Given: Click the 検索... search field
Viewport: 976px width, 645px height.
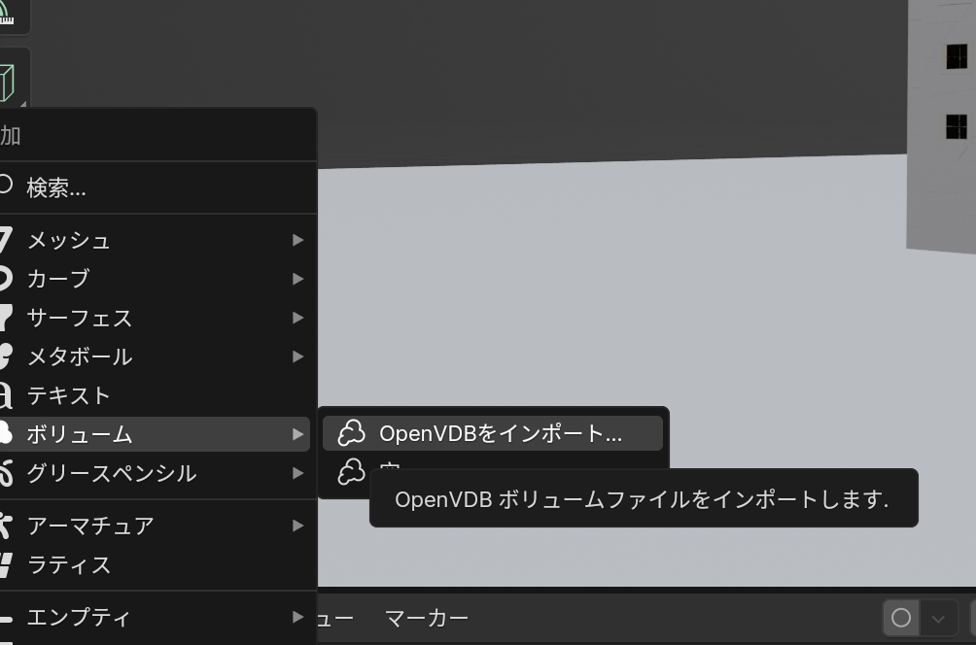Looking at the screenshot, I should point(56,187).
